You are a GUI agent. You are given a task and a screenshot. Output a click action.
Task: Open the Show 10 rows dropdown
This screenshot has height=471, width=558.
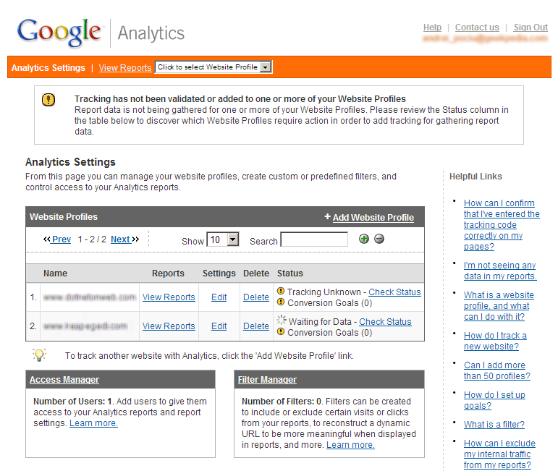coord(223,239)
